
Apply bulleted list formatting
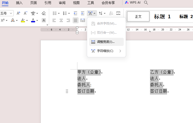(55, 13)
